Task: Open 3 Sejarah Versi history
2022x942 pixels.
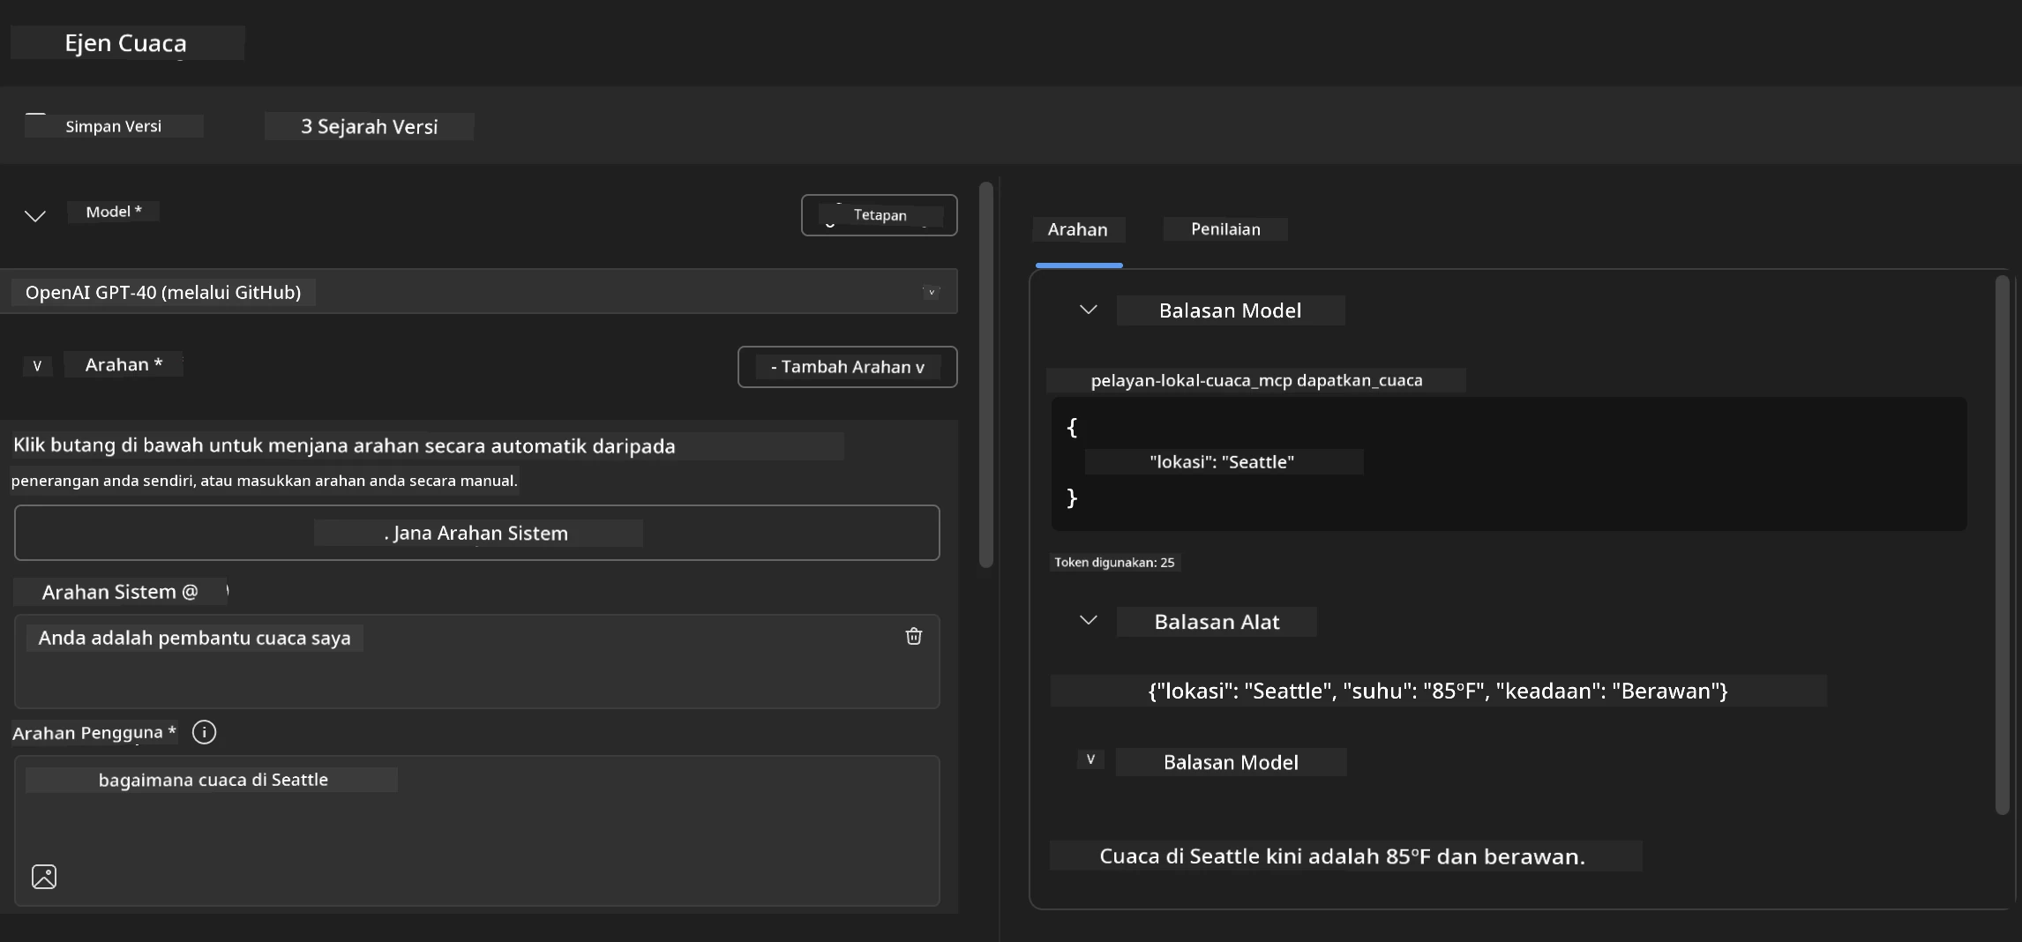Action: pos(369,126)
